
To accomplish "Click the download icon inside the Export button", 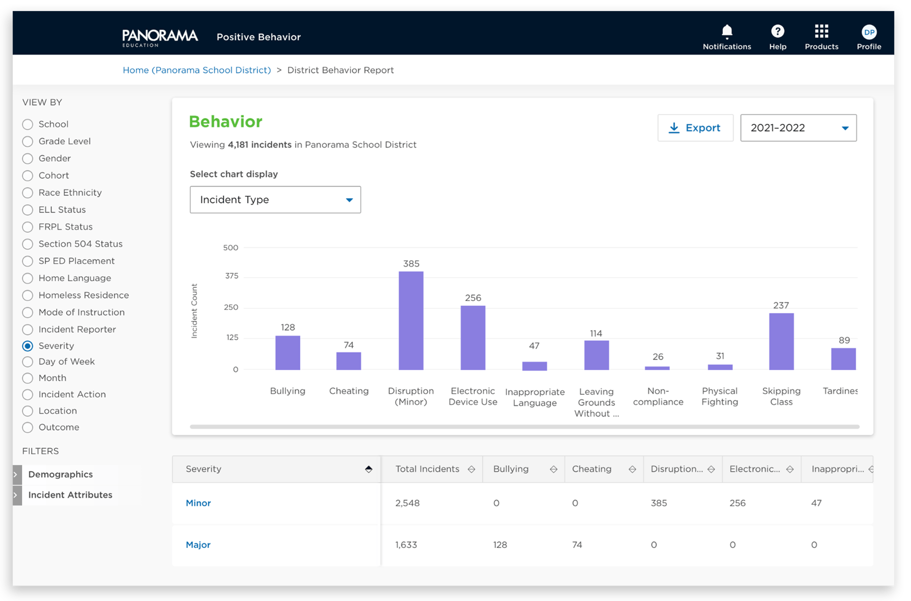I will (x=674, y=128).
